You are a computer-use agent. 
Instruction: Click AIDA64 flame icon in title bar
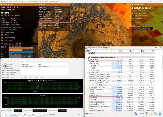coord(2,60)
